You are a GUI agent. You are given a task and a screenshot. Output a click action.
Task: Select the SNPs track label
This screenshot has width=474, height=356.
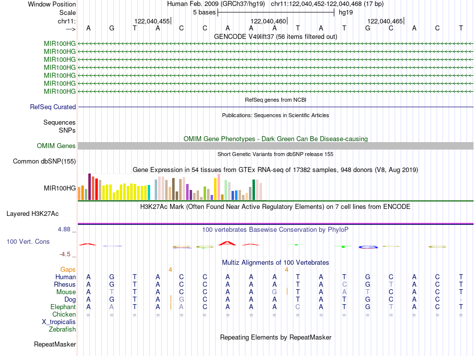(67, 130)
